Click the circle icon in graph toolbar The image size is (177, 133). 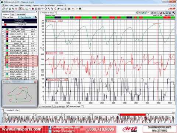tap(152, 13)
